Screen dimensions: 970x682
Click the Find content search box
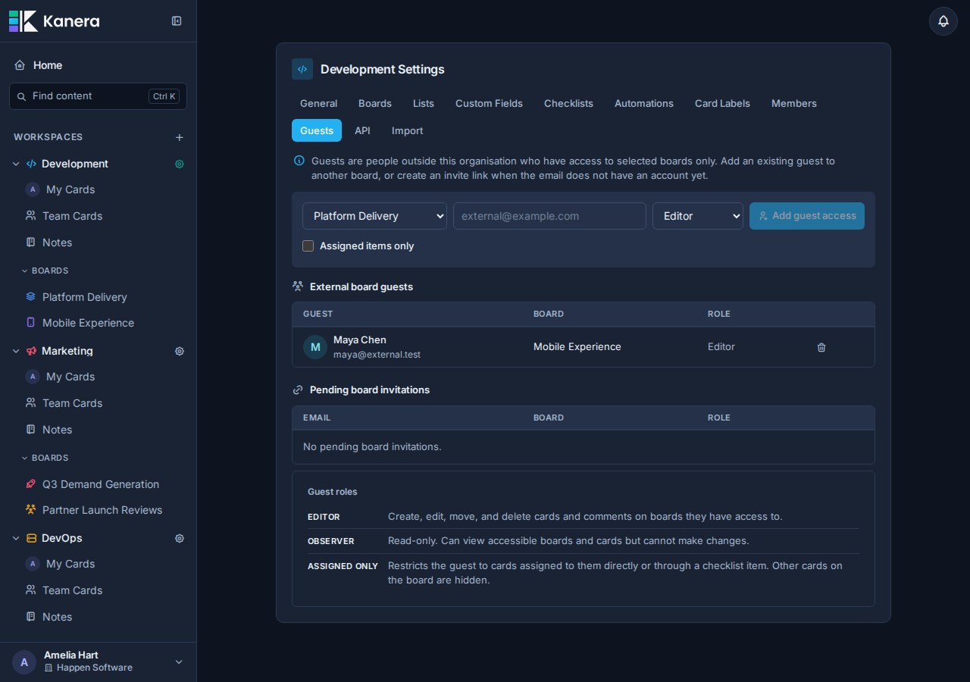pos(99,96)
